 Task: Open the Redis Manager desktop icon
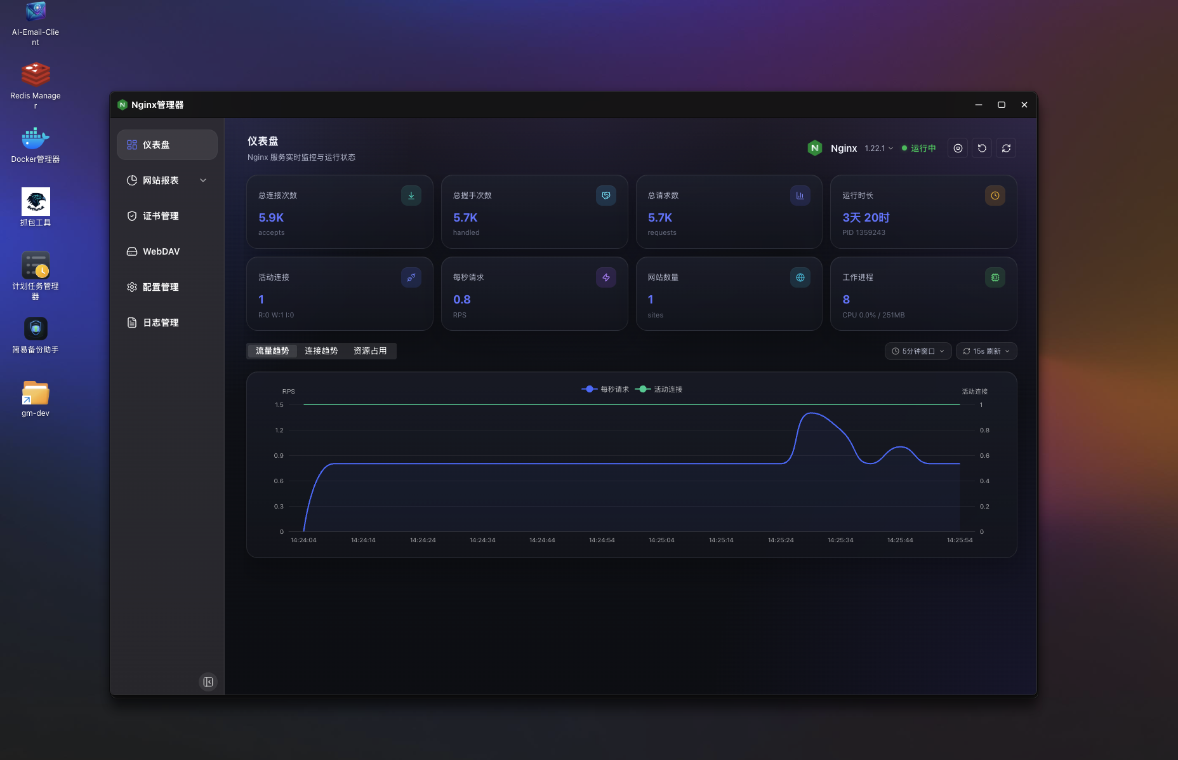(x=36, y=86)
